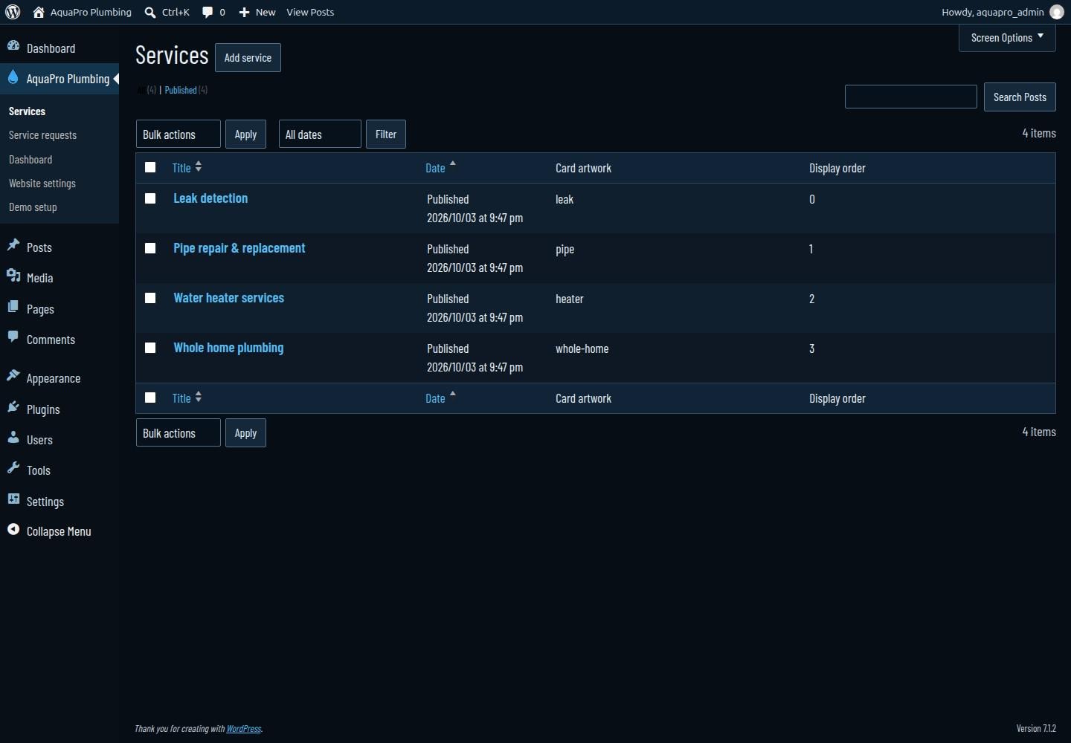Open the search magnifier icon in admin bar

(x=150, y=12)
